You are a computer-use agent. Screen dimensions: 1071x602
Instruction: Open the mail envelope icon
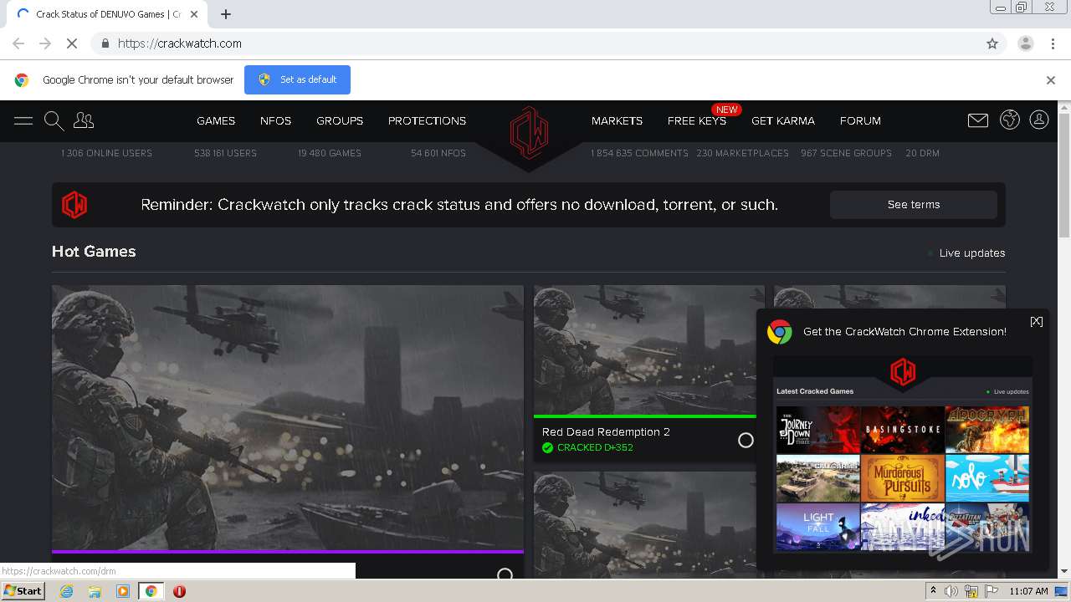[x=978, y=120]
